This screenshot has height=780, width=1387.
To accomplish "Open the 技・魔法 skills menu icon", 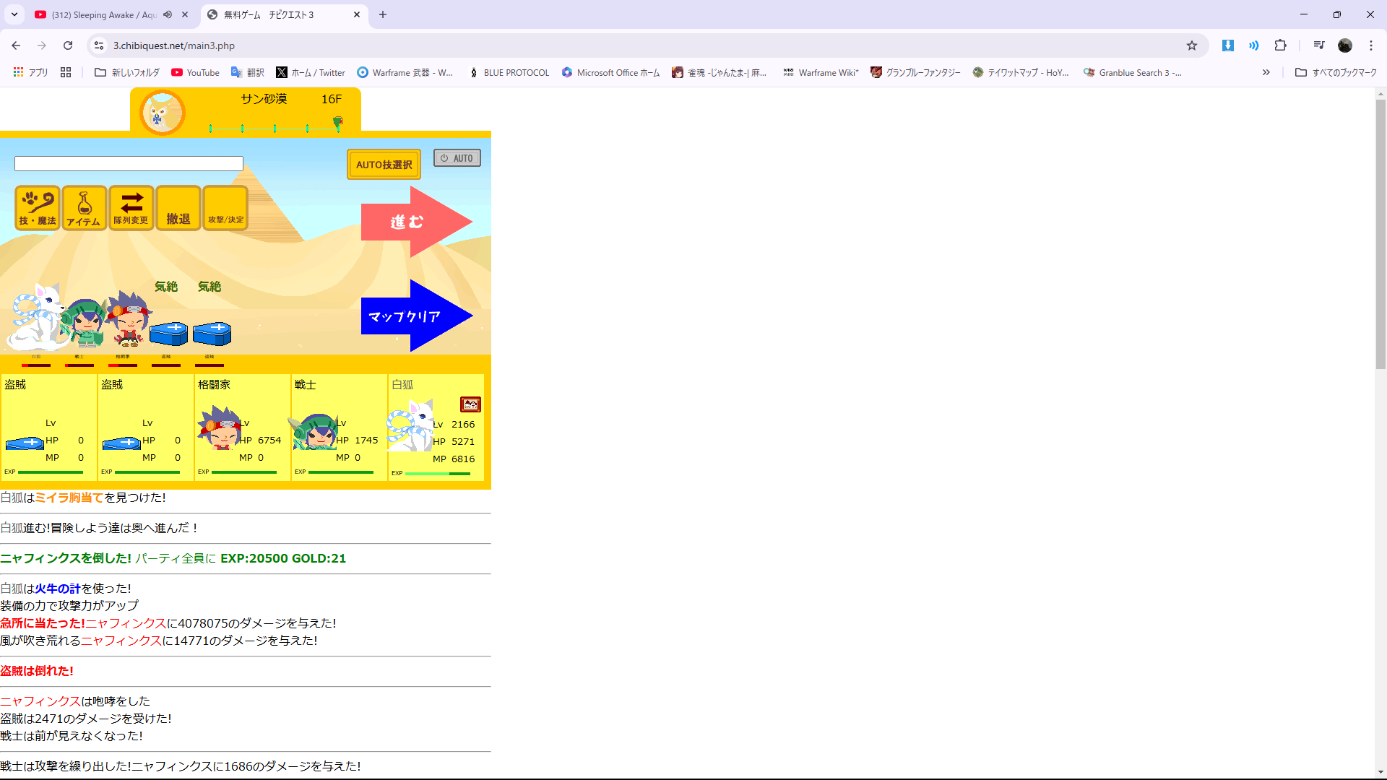I will 38,208.
